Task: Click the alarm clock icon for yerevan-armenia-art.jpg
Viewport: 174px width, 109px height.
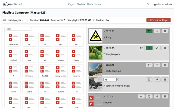Action: pyautogui.click(x=149, y=80)
